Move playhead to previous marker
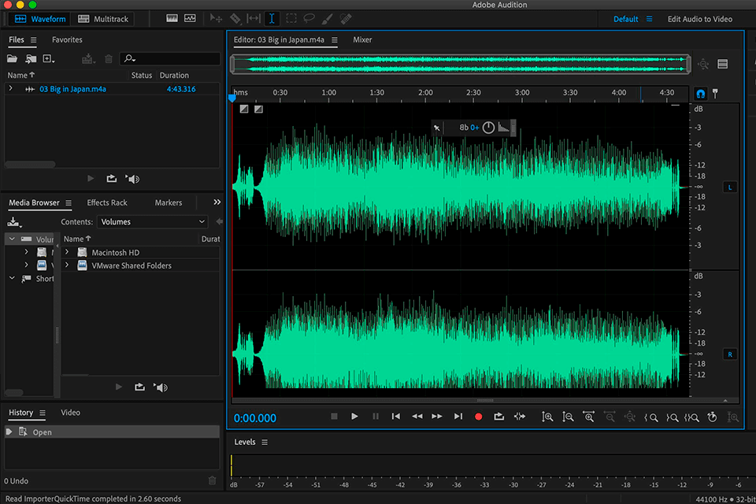Image resolution: width=756 pixels, height=504 pixels. click(396, 417)
